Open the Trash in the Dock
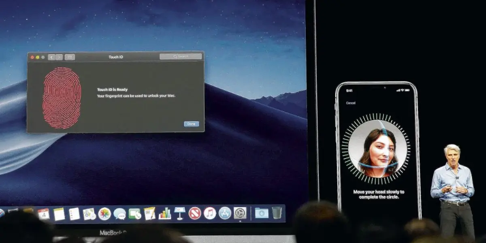Viewport: 486px width, 243px height. pyautogui.click(x=277, y=213)
